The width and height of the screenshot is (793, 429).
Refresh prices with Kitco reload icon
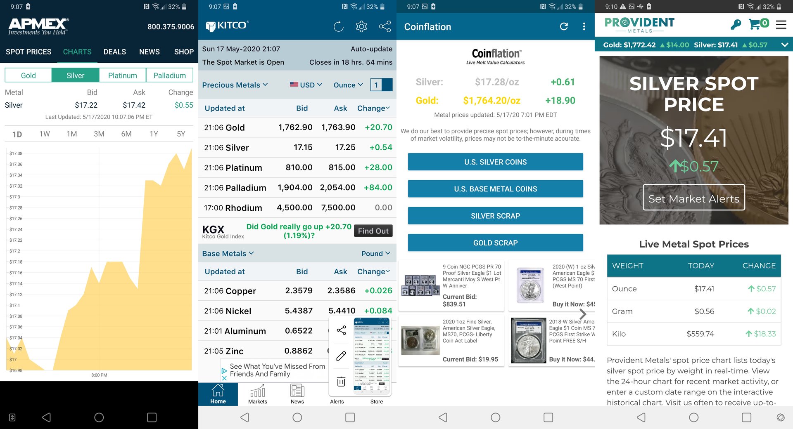(338, 27)
